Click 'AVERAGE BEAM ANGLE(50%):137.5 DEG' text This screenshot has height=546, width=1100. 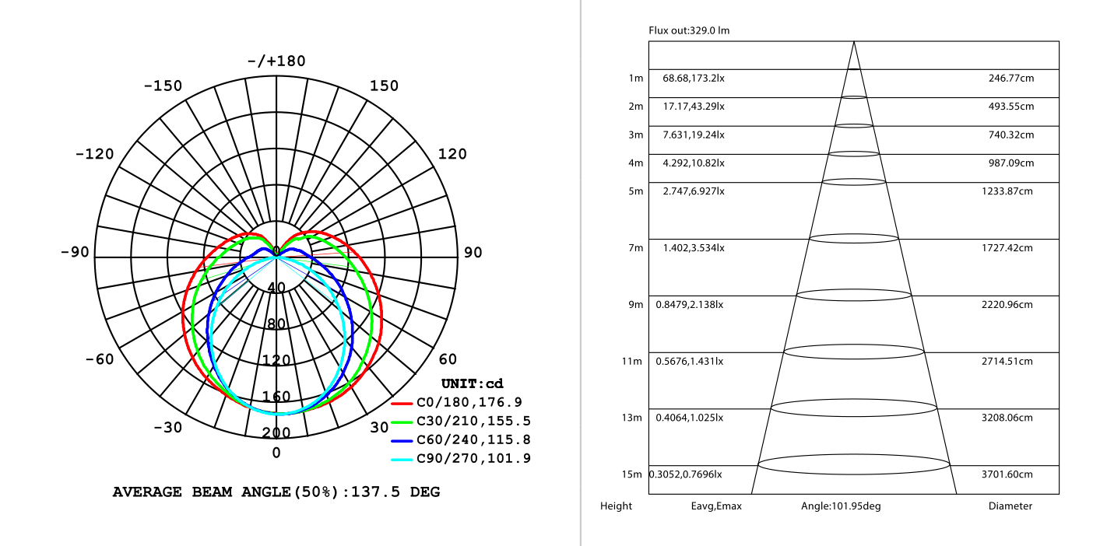pyautogui.click(x=276, y=492)
